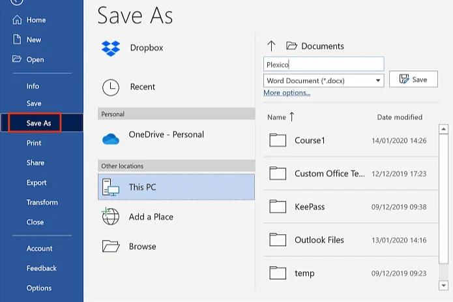Click the Documents path label
The image size is (453, 302).
323,46
